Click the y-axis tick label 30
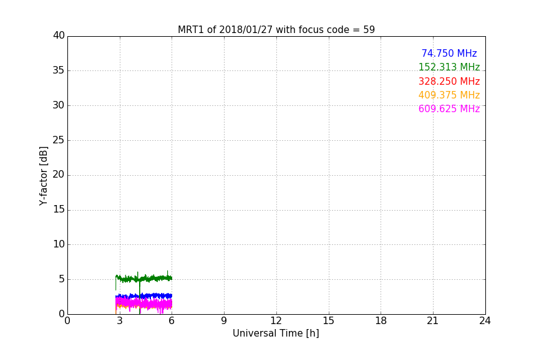539x359 pixels. (x=59, y=105)
